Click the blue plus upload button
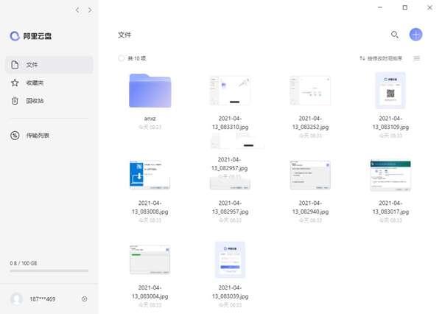The height and width of the screenshot is (314, 442). click(415, 35)
